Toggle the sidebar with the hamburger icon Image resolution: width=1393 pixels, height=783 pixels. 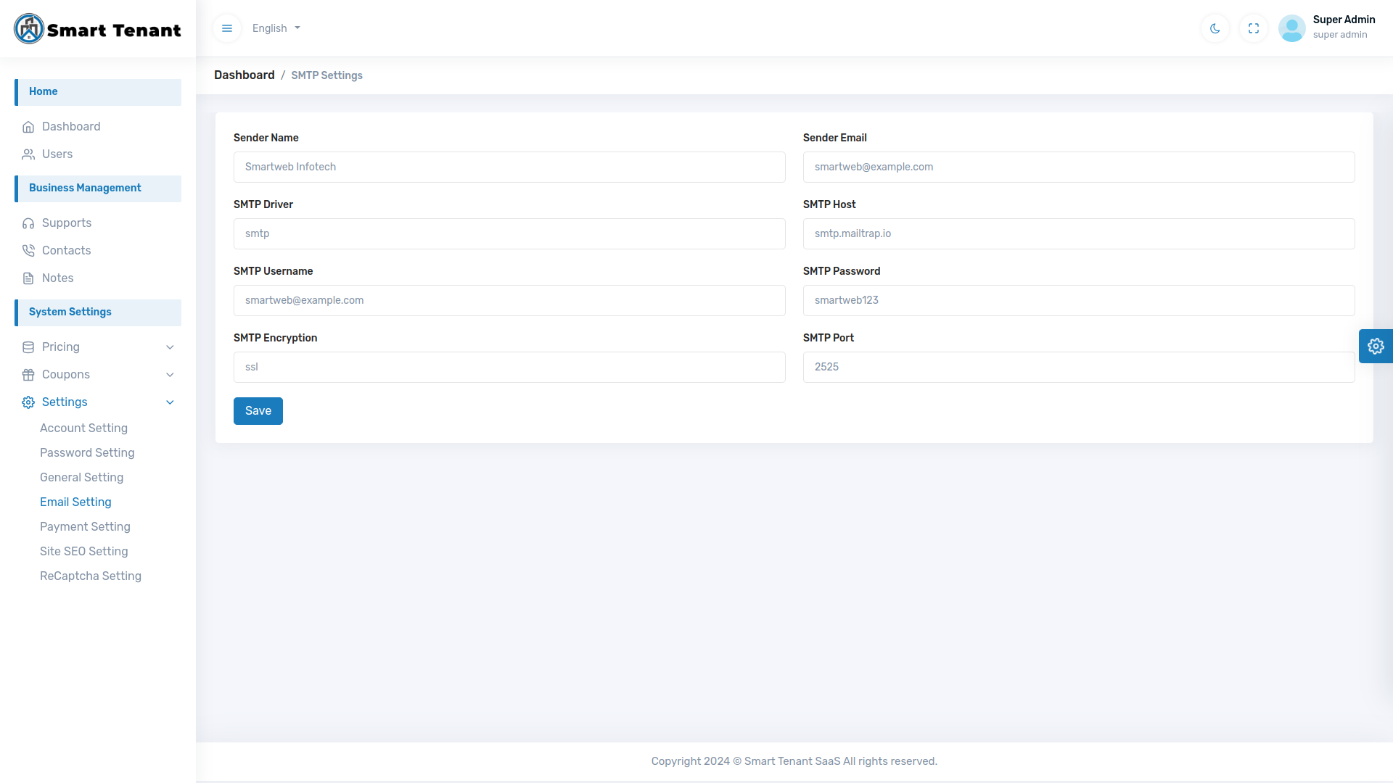pos(227,28)
